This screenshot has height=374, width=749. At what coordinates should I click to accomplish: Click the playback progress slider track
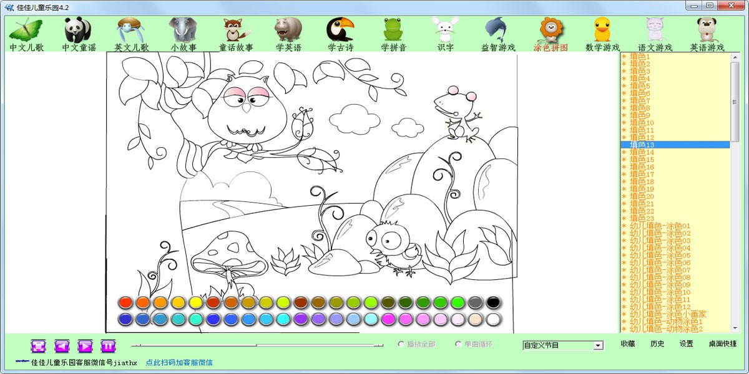tap(257, 345)
